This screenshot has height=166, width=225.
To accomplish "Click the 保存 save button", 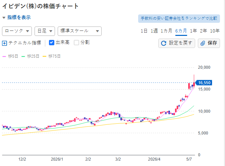I will pyautogui.click(x=209, y=43).
